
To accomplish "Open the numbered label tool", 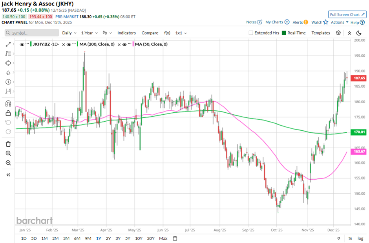I will click(8, 82).
